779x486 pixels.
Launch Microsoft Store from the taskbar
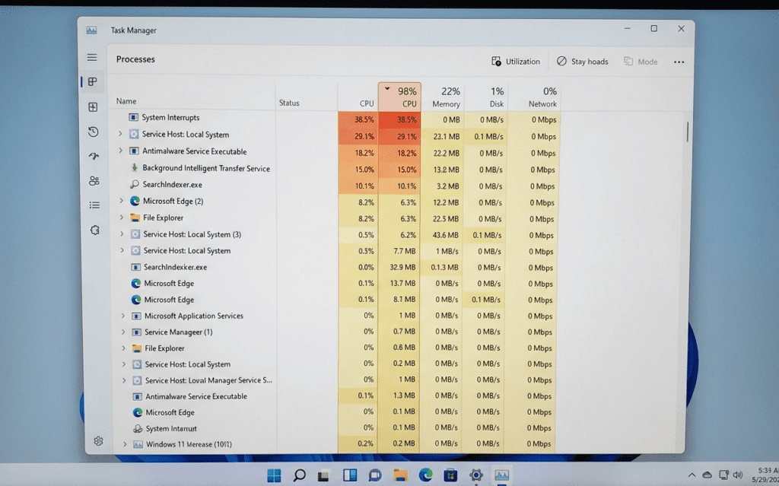point(450,475)
